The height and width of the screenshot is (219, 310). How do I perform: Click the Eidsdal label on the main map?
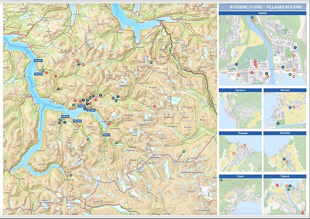65,116
